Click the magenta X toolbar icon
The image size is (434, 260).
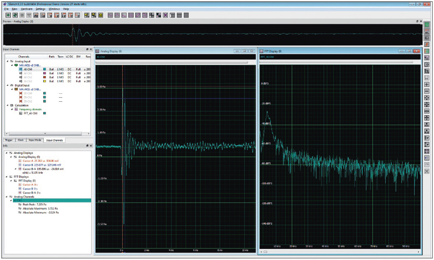[165, 15]
